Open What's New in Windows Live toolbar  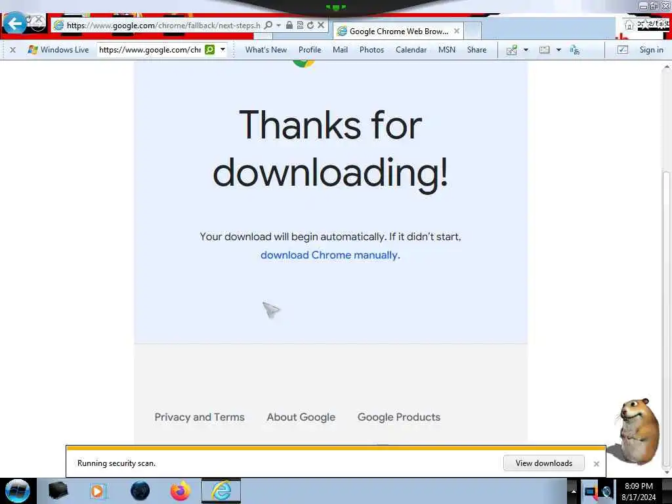(x=266, y=50)
